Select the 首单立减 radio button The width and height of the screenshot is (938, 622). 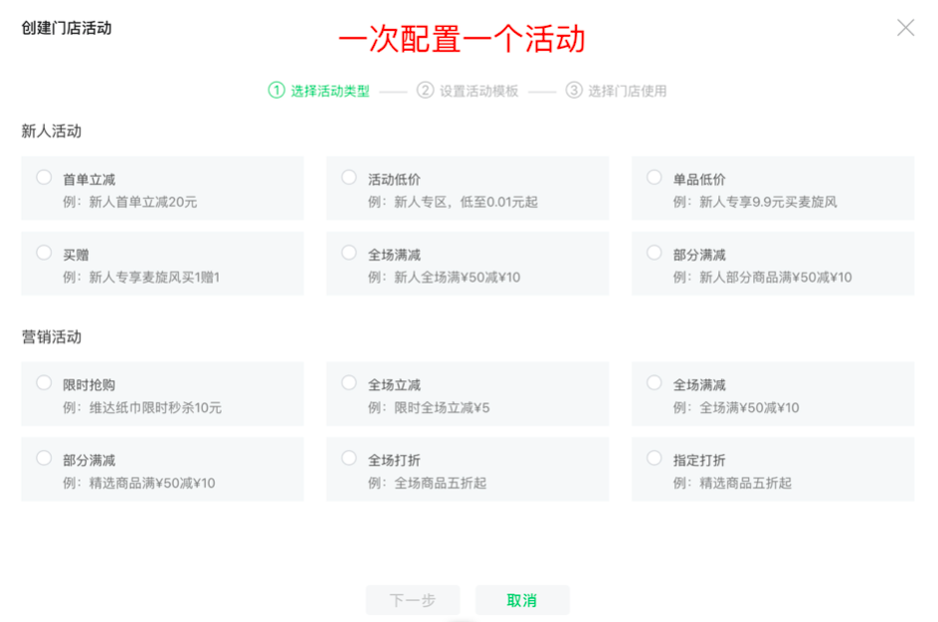[44, 178]
